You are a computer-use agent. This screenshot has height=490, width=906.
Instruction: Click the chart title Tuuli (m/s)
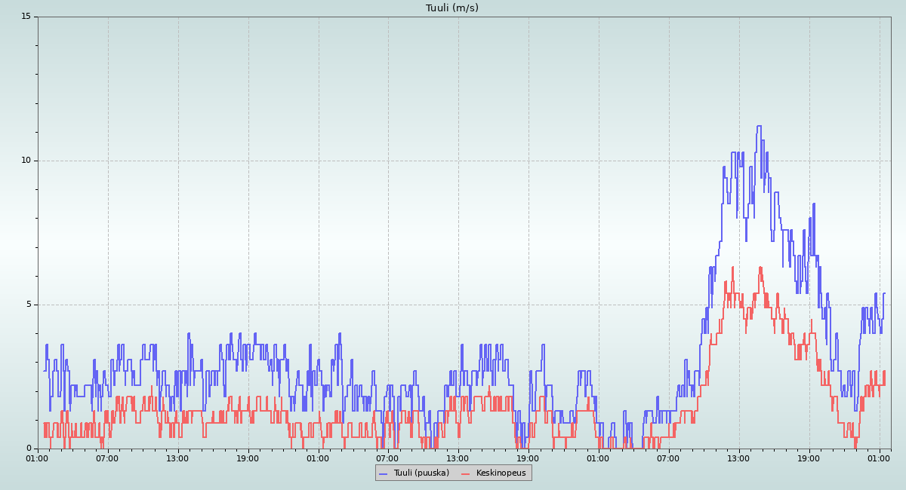point(451,8)
